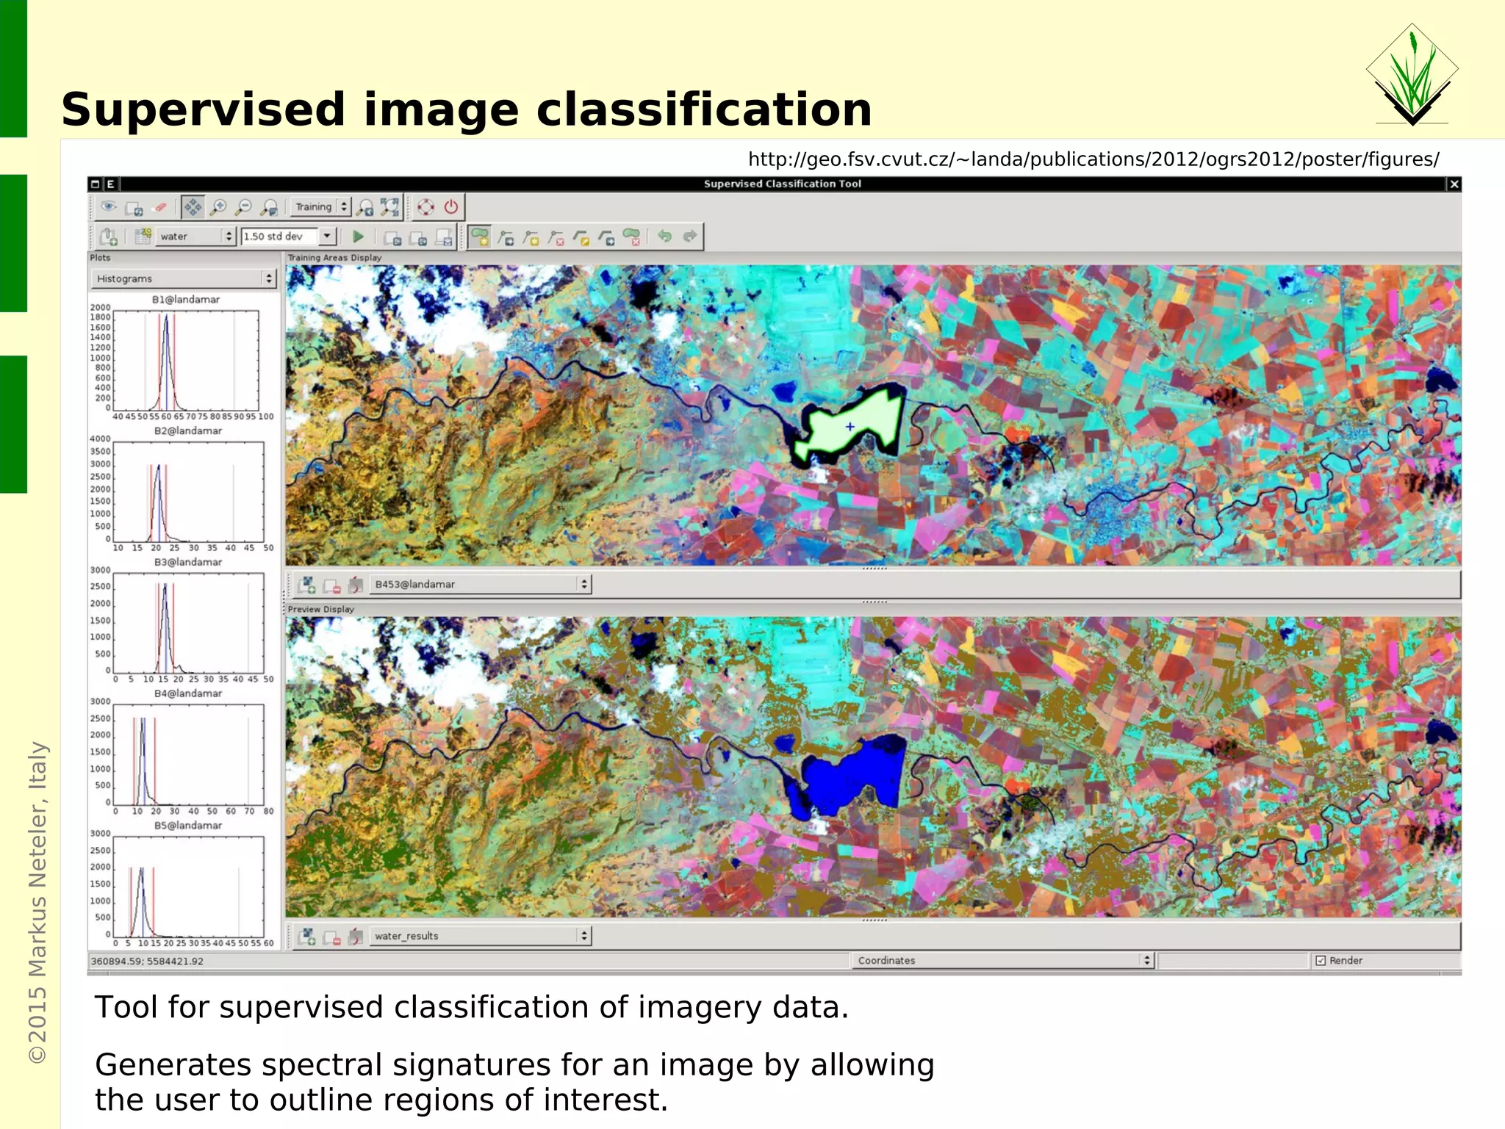Viewport: 1505px width, 1129px height.
Task: Activate the Pan tool
Action: tap(193, 207)
